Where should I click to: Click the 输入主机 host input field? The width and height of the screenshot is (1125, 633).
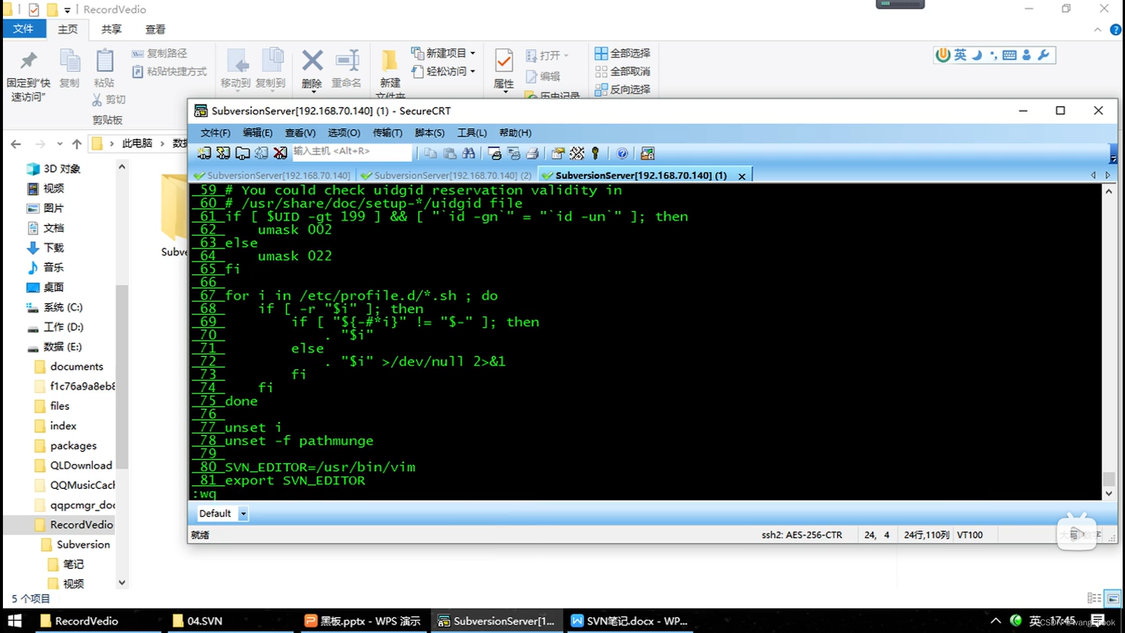coord(352,152)
